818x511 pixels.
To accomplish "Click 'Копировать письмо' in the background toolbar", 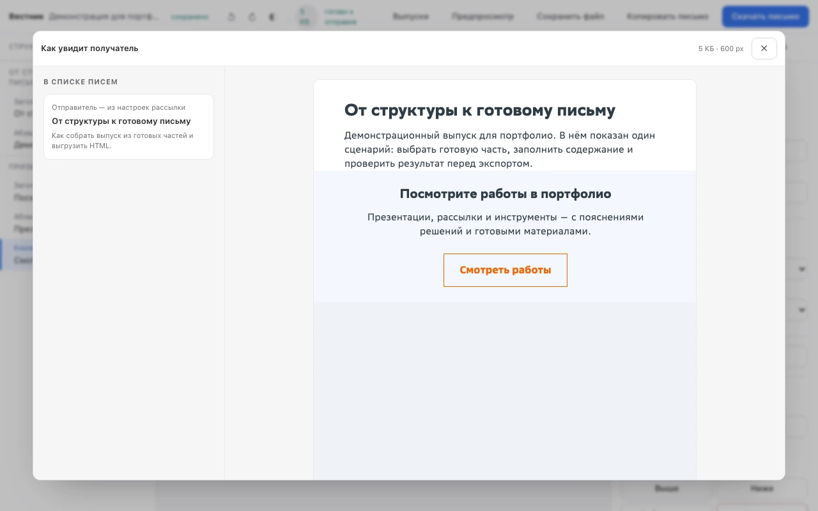I will (668, 17).
